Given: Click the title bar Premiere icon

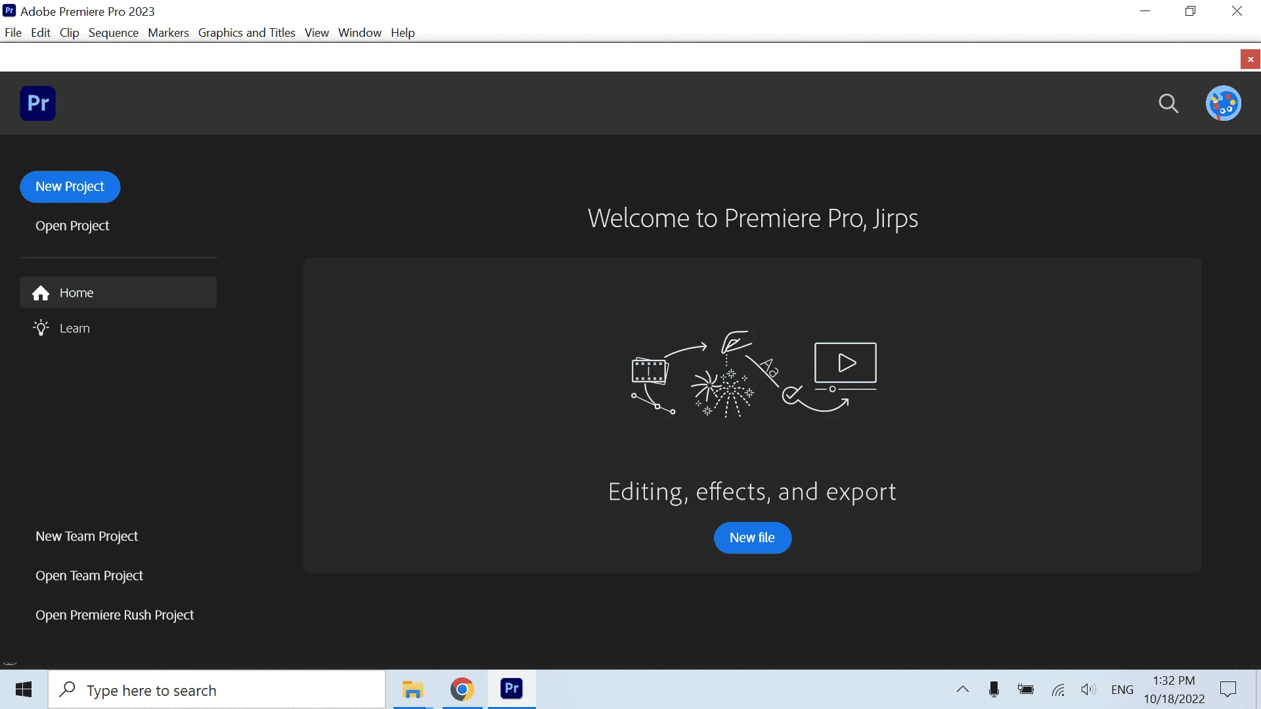Looking at the screenshot, I should tap(9, 11).
